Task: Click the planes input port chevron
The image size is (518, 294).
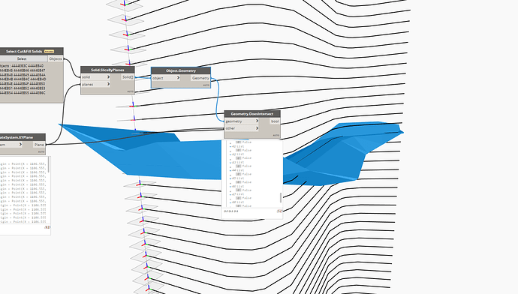Action: [x=108, y=84]
